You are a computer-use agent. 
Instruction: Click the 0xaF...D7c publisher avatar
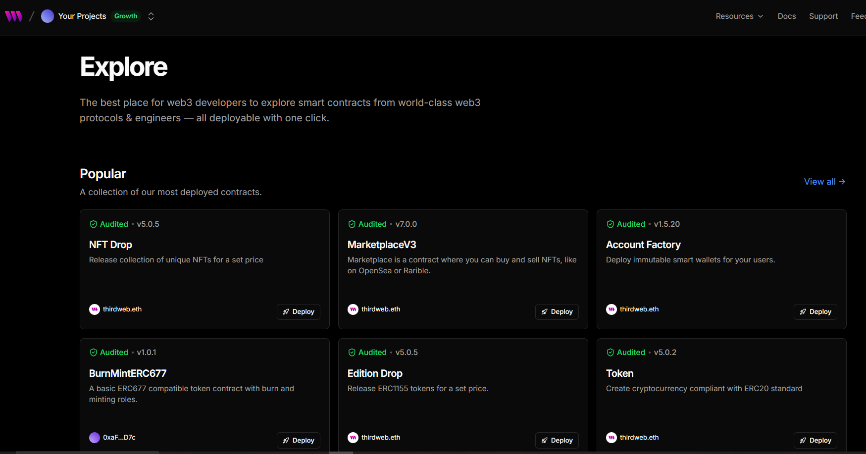95,438
